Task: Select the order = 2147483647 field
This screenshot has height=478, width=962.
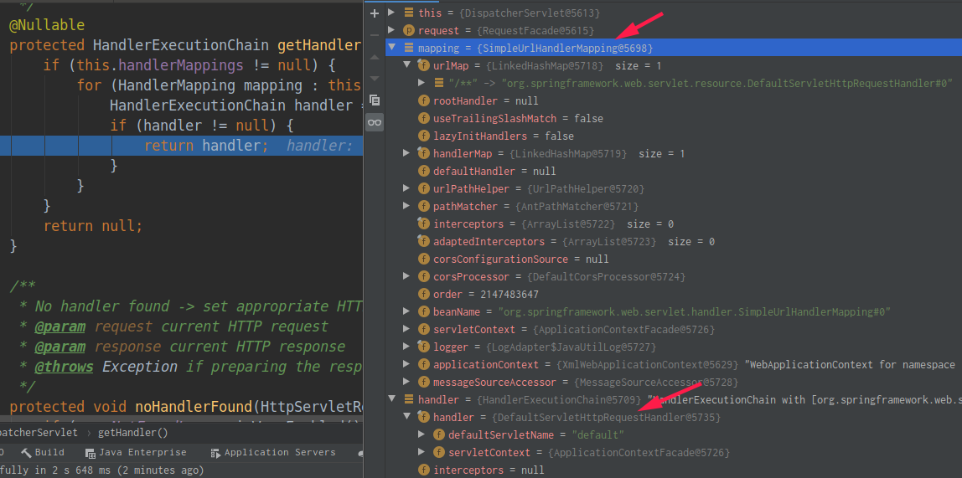Action: click(x=485, y=294)
